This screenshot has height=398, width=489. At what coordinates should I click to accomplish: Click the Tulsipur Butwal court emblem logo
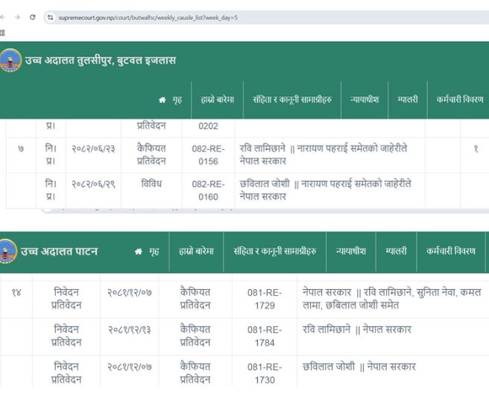coord(10,60)
